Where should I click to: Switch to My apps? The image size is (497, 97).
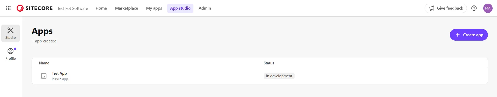point(154,8)
